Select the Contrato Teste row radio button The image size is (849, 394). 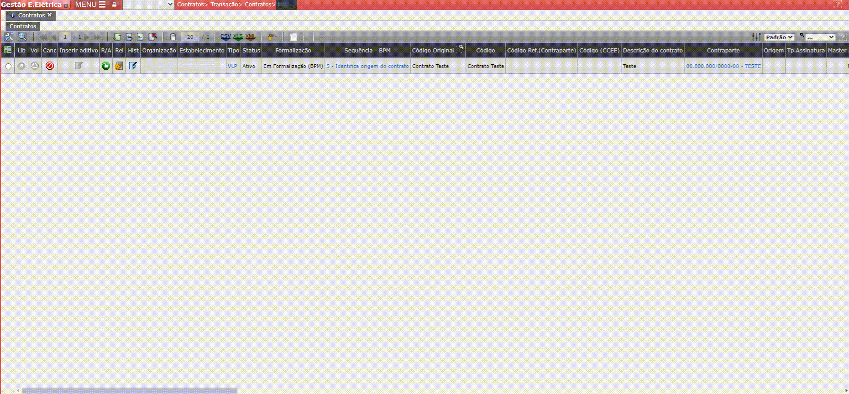[8, 67]
